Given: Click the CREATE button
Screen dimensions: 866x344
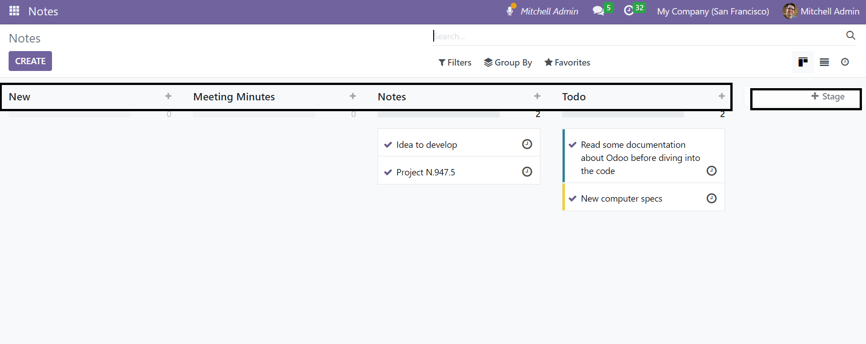Looking at the screenshot, I should click(x=30, y=61).
